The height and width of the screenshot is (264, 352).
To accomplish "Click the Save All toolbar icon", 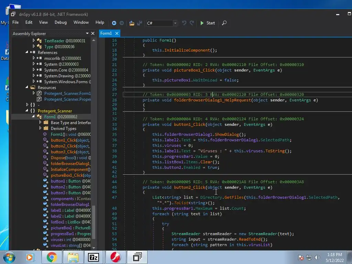I will pyautogui.click(x=140, y=23).
